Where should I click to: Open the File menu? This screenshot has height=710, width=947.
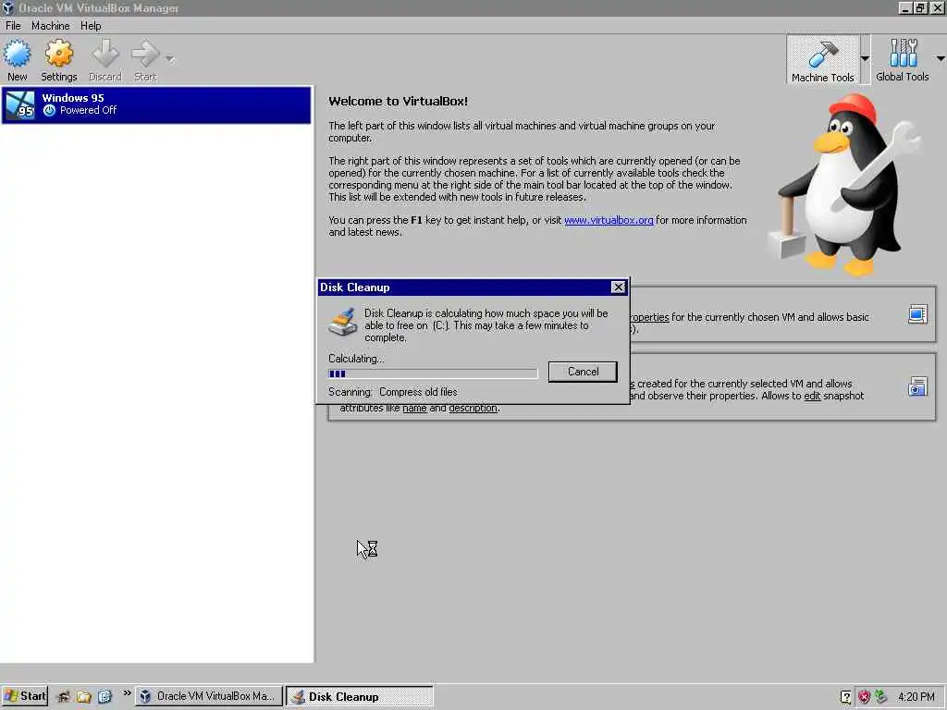pos(13,25)
